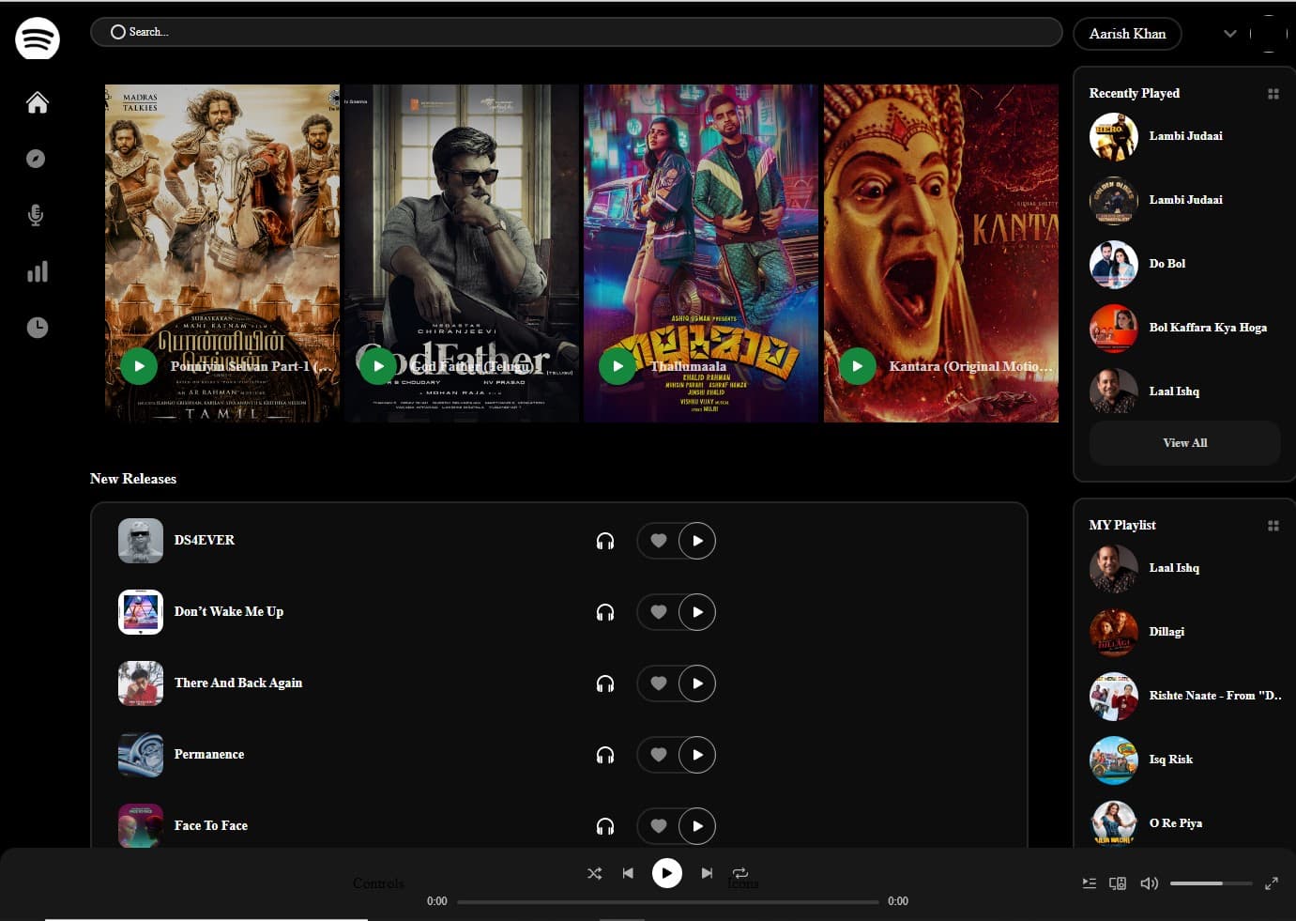
Task: Open the connect devices icon
Action: (1118, 883)
